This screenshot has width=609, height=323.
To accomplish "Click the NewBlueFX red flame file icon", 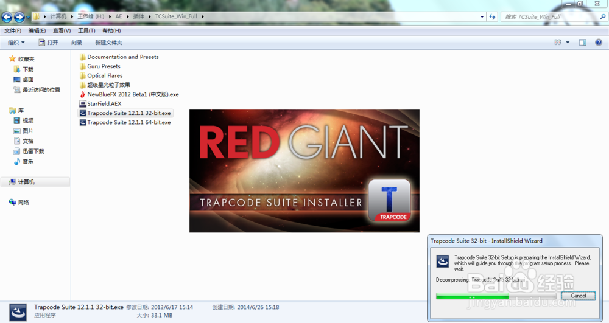I will [83, 94].
